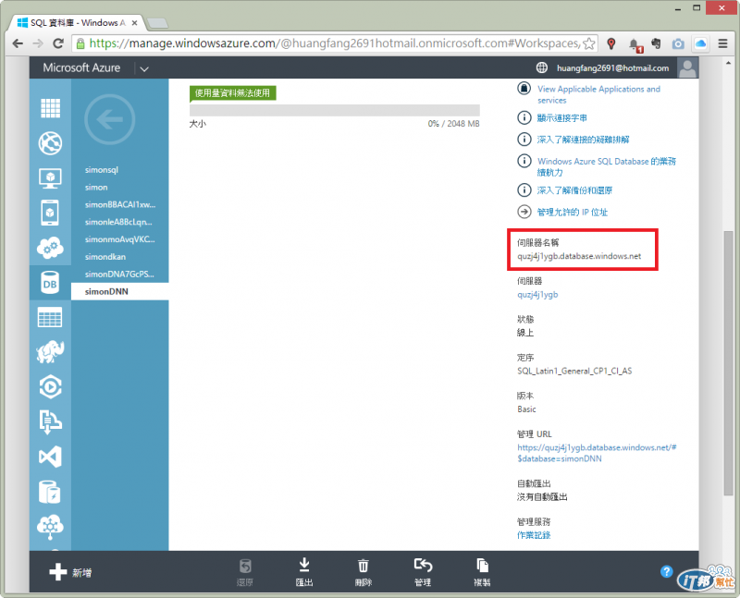Click the size usage progress bar

pyautogui.click(x=335, y=110)
